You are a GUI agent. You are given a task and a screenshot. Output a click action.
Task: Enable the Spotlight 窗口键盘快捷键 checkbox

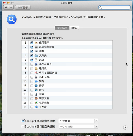click(23, 126)
